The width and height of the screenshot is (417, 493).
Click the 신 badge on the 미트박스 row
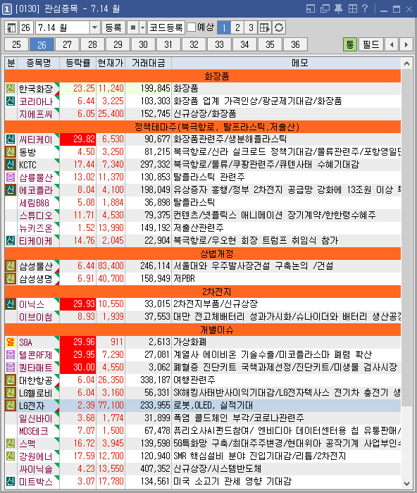pos(11,481)
